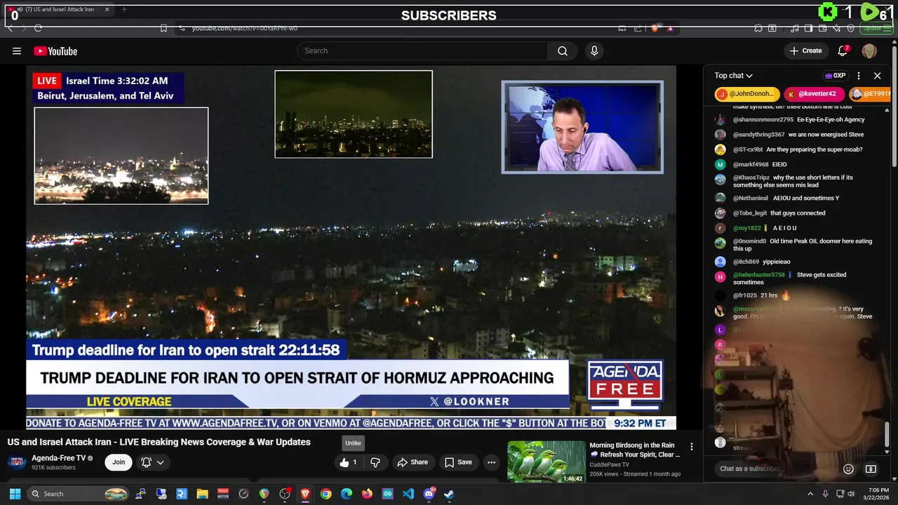This screenshot has width=898, height=505.
Task: Click the YouTube search magnifier button
Action: click(x=563, y=50)
